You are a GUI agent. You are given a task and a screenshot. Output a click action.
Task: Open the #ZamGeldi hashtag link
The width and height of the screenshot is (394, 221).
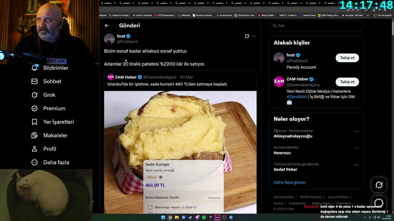click(297, 97)
